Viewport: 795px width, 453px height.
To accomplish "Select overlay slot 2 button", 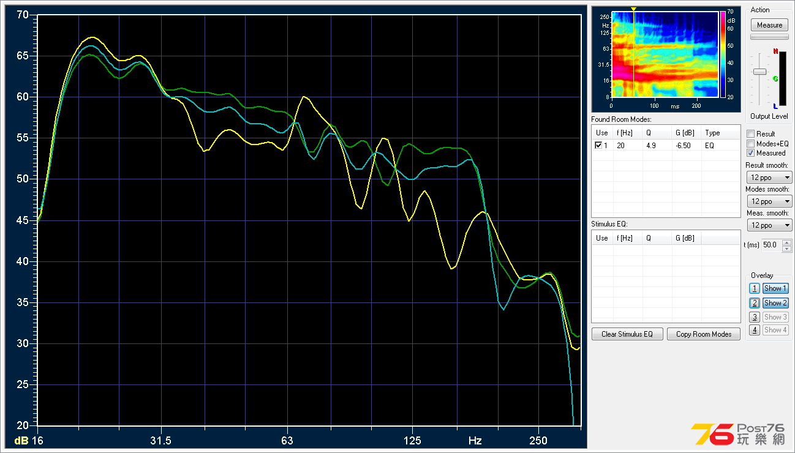I will pos(755,303).
